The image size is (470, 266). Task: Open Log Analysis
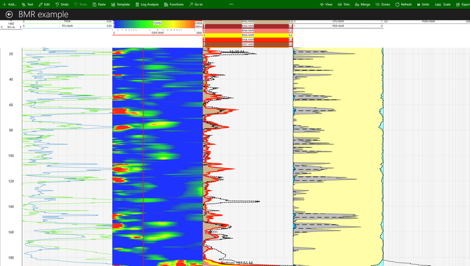click(147, 5)
